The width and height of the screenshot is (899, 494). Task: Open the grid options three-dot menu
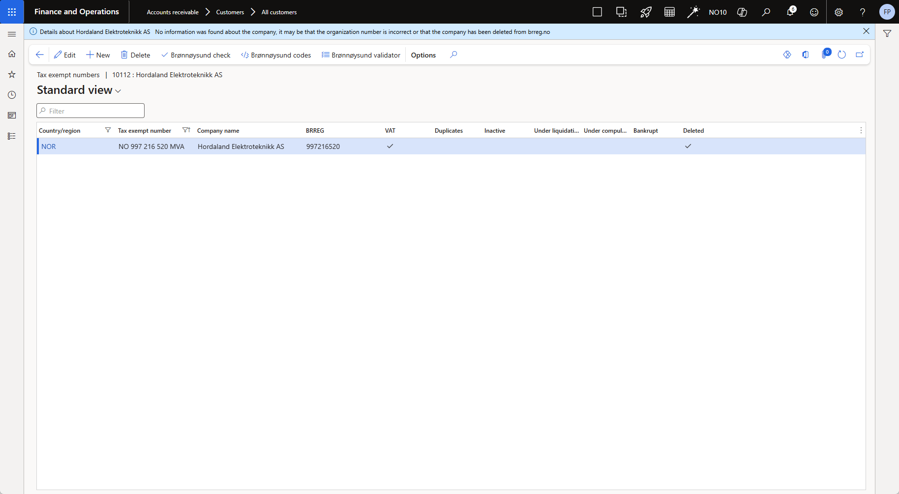pyautogui.click(x=861, y=130)
